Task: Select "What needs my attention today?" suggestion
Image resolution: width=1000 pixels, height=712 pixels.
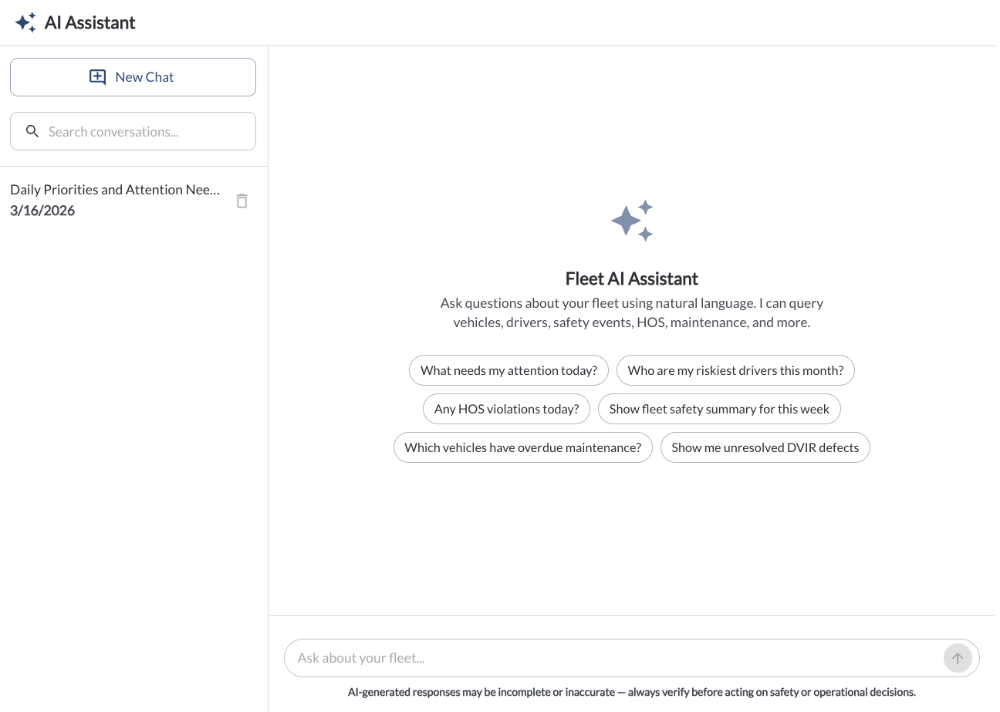Action: click(x=508, y=370)
